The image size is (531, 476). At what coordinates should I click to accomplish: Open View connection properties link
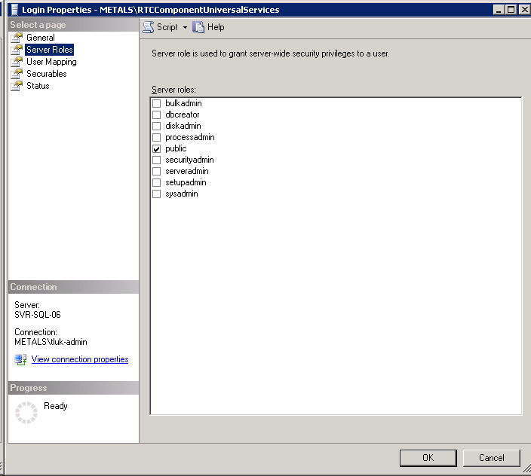[x=80, y=359]
